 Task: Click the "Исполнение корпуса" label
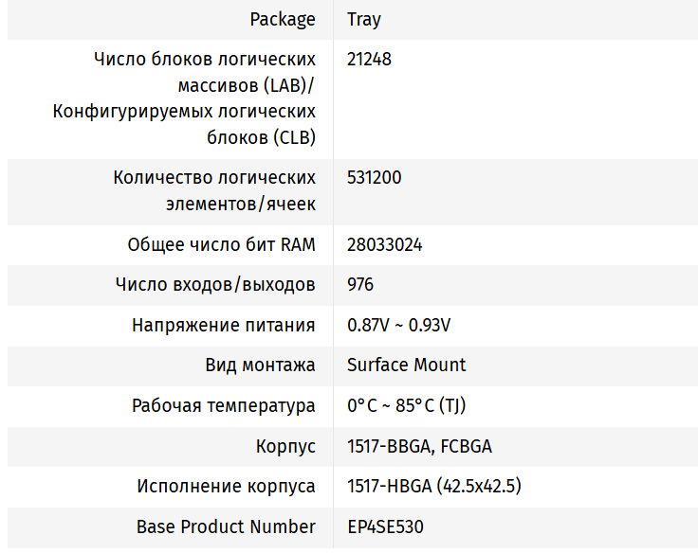coord(226,486)
